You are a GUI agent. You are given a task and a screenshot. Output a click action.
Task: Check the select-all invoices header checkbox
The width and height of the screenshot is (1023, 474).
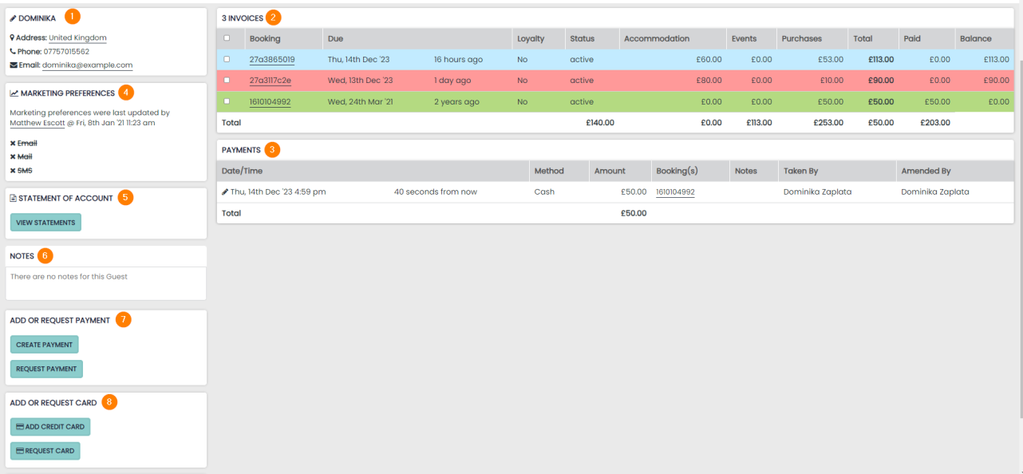click(227, 38)
